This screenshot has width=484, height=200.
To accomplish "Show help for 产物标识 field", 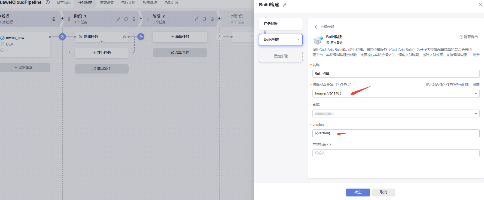I will [329, 144].
